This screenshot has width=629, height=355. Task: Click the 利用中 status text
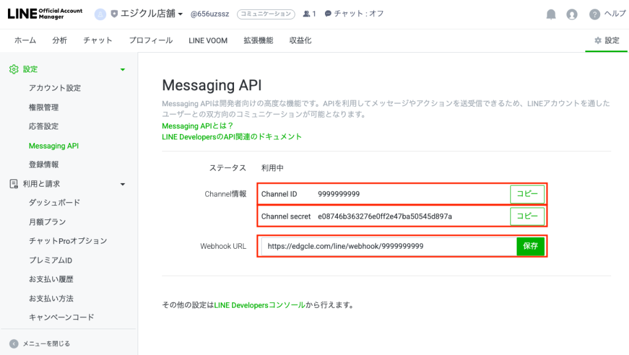pos(272,168)
